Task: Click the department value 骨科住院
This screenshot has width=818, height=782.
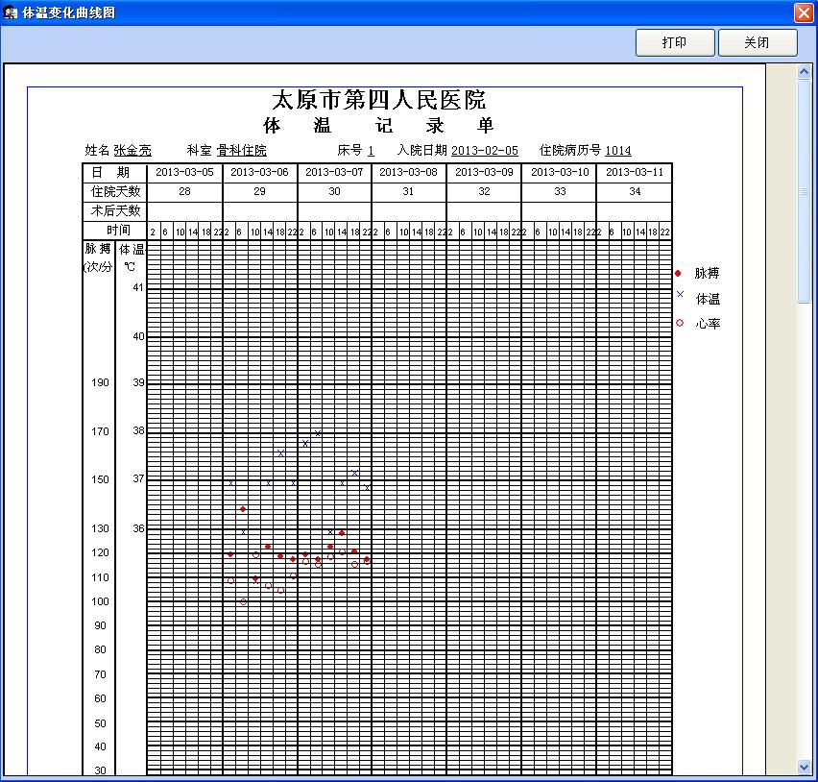Action: (241, 151)
